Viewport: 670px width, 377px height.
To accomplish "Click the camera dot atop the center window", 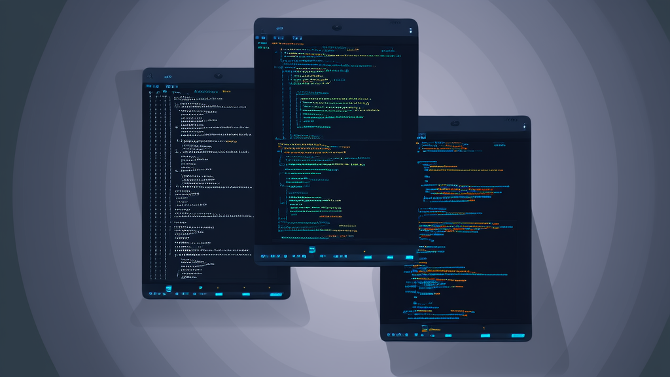I will point(336,28).
